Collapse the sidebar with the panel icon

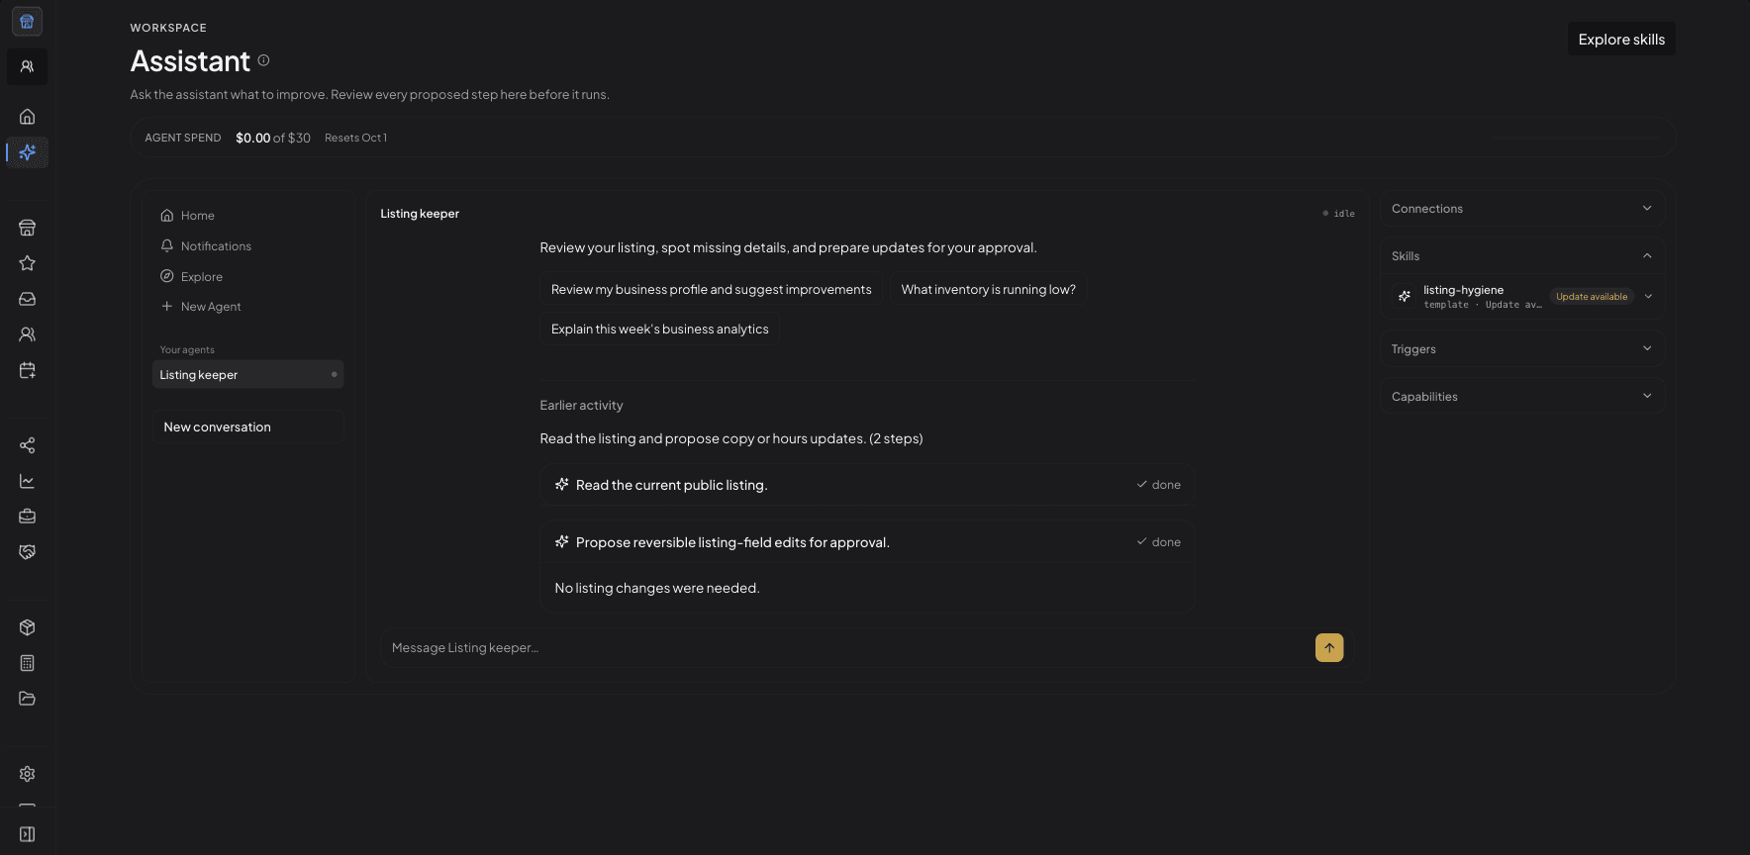pos(27,834)
